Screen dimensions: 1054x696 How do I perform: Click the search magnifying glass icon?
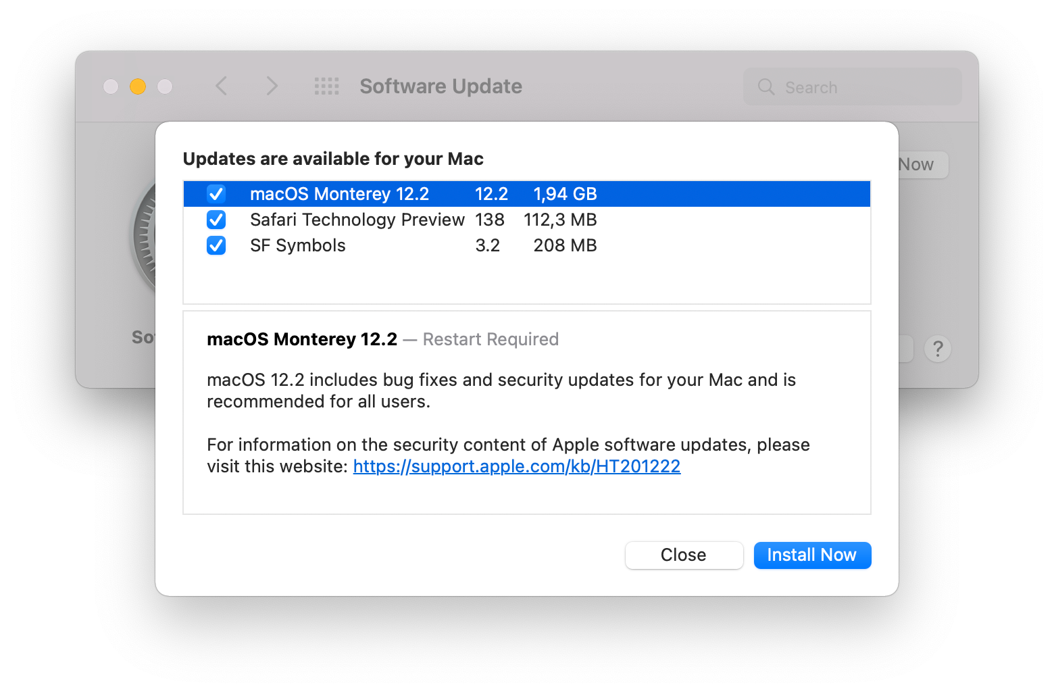click(766, 86)
